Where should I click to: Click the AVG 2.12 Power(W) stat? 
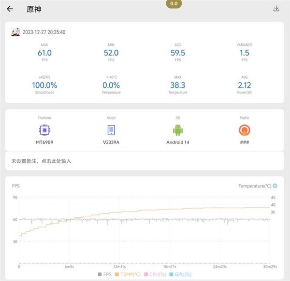click(245, 84)
